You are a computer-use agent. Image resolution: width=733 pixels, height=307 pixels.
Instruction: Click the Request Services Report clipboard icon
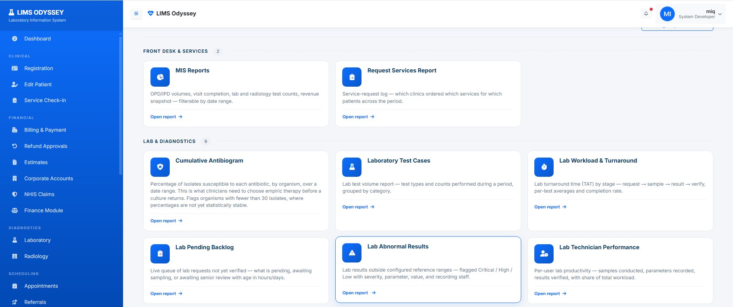point(352,77)
